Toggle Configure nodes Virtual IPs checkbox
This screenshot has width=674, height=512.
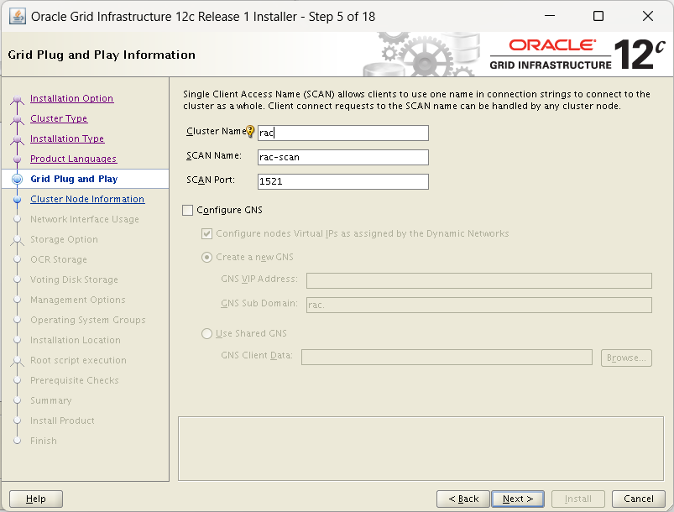[x=206, y=234]
